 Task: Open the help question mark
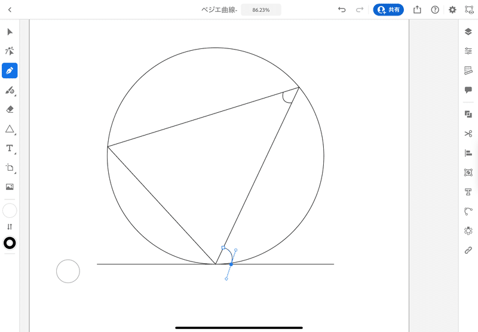pyautogui.click(x=435, y=10)
